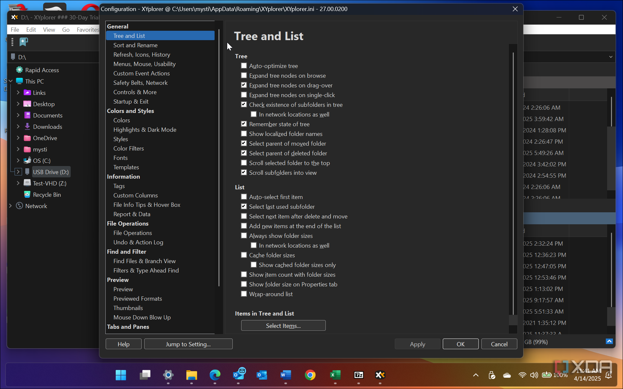Viewport: 623px width, 389px height.
Task: Click the bookmark-plus toolbar icon in XYplorer
Action: click(24, 42)
